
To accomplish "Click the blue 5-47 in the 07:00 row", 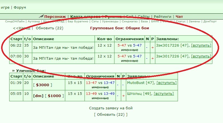I will [137, 56].
